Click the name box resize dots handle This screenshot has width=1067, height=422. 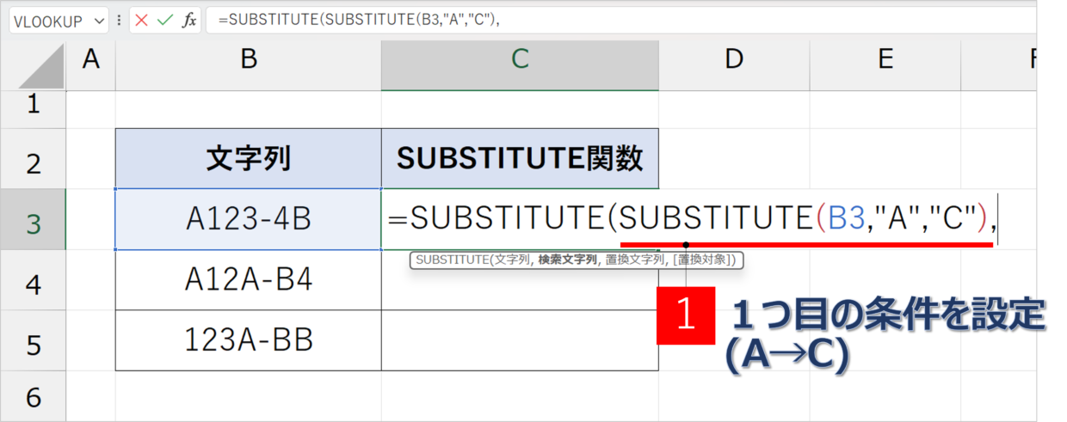(x=119, y=21)
